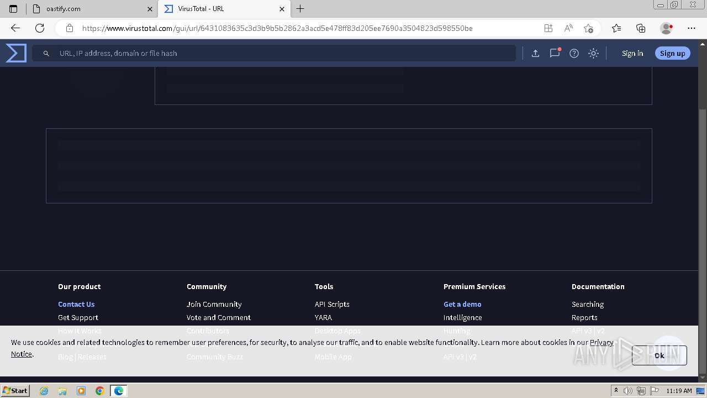707x398 pixels.
Task: Open the Join Community link
Action: click(214, 304)
